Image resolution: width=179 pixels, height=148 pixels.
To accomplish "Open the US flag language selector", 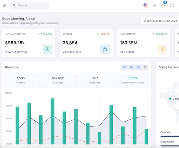I will pos(146,5).
